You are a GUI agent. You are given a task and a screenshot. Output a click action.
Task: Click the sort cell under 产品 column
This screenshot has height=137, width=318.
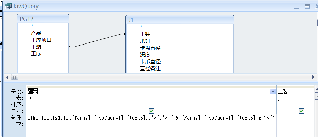tap(151, 104)
